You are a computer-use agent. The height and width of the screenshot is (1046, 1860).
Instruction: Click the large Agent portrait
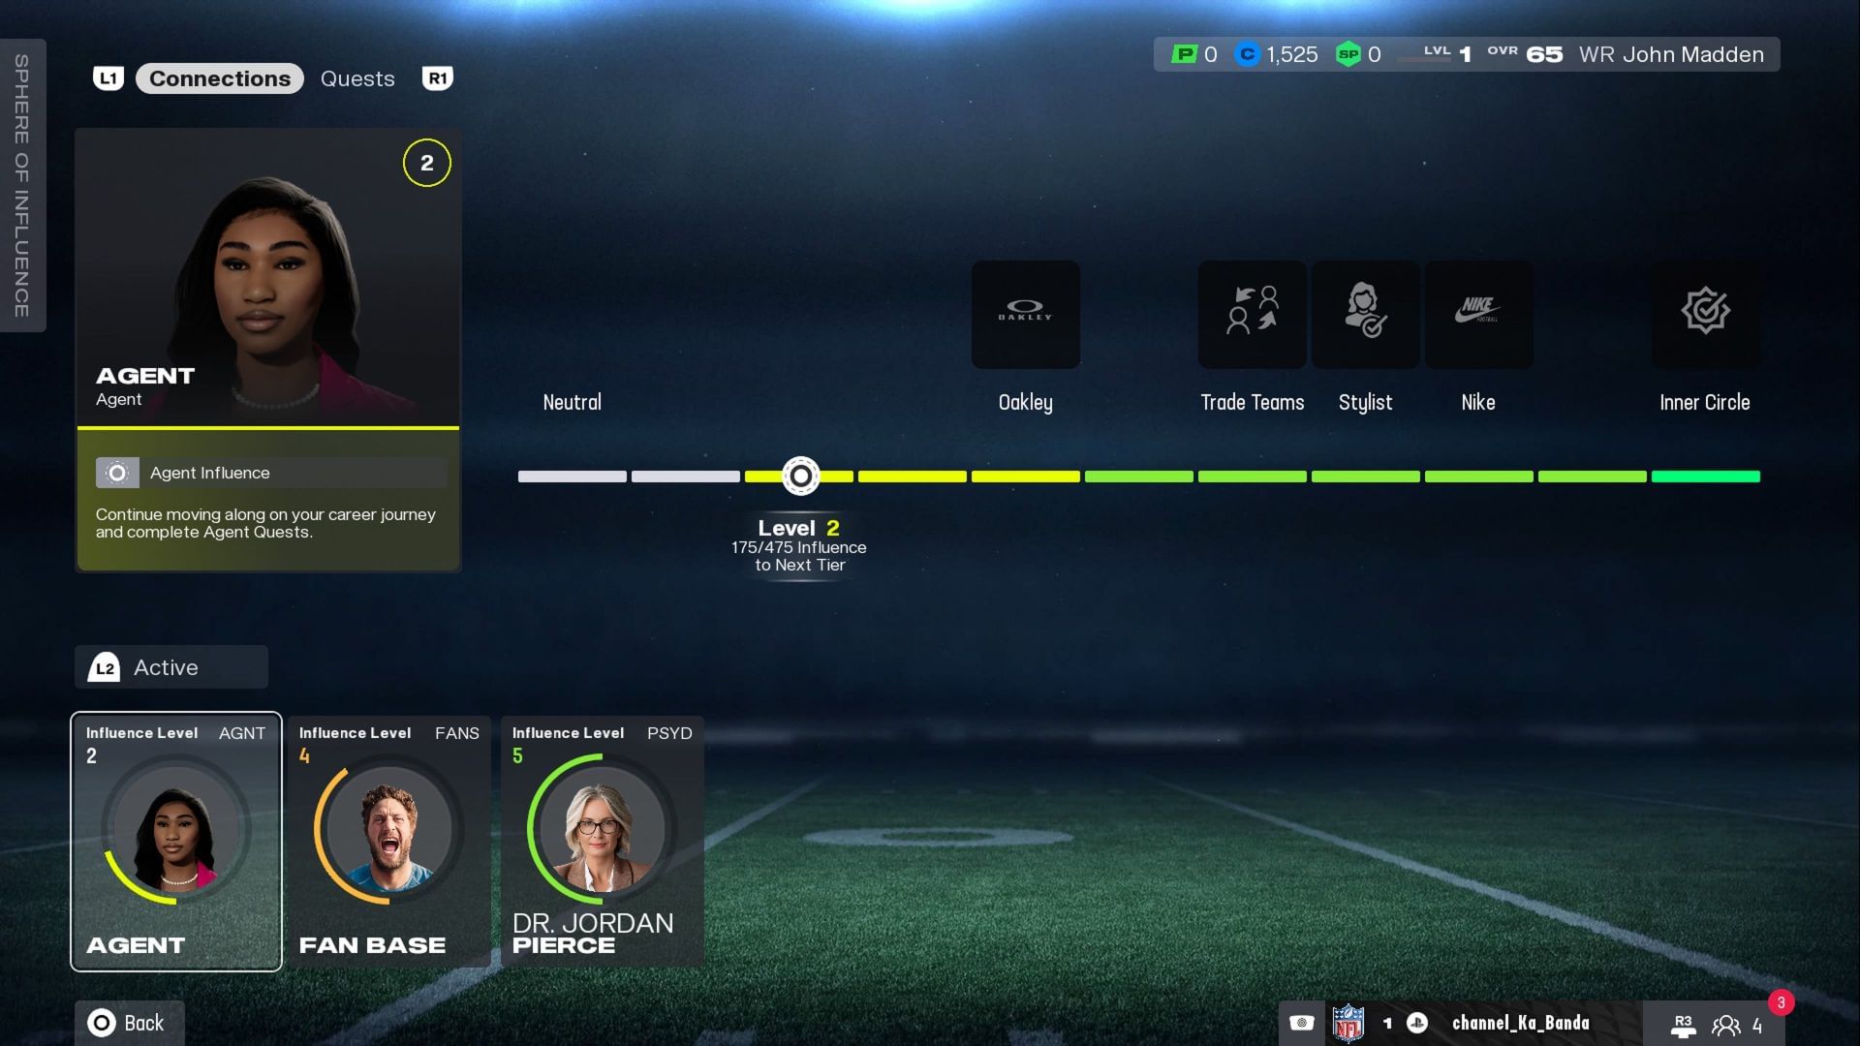pos(268,278)
